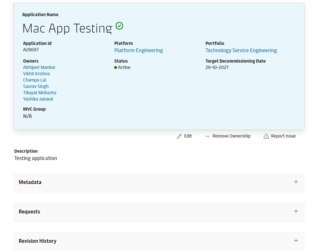
Task: Click the green verified badge icon
Action: [x=119, y=26]
